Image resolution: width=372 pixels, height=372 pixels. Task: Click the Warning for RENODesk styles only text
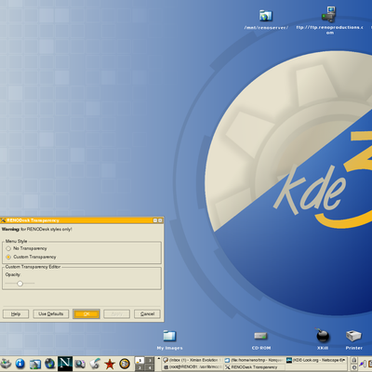(x=36, y=230)
